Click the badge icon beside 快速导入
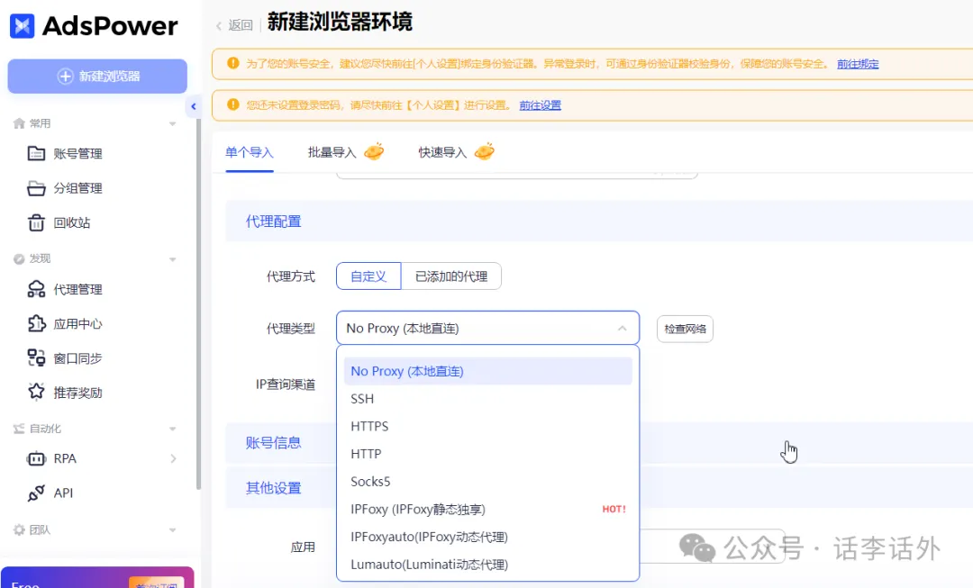The width and height of the screenshot is (973, 588). point(485,151)
